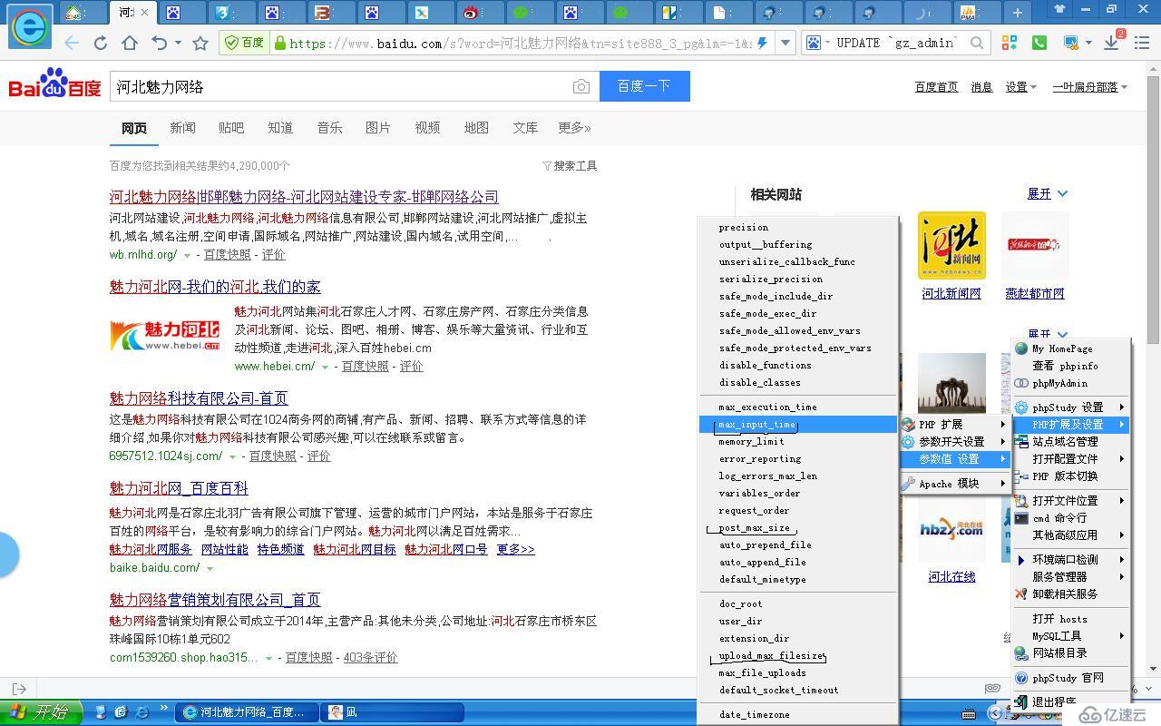Click the Baidu logo
The width and height of the screenshot is (1161, 726).
point(54,84)
